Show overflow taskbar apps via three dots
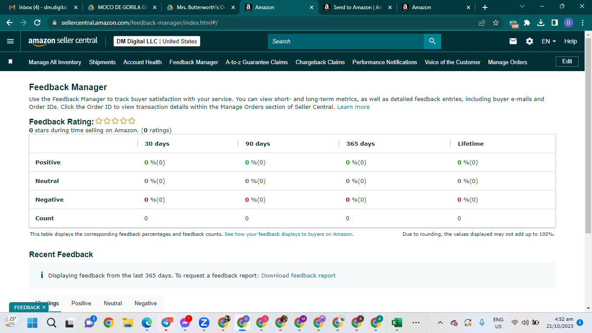592x333 pixels. (416, 323)
